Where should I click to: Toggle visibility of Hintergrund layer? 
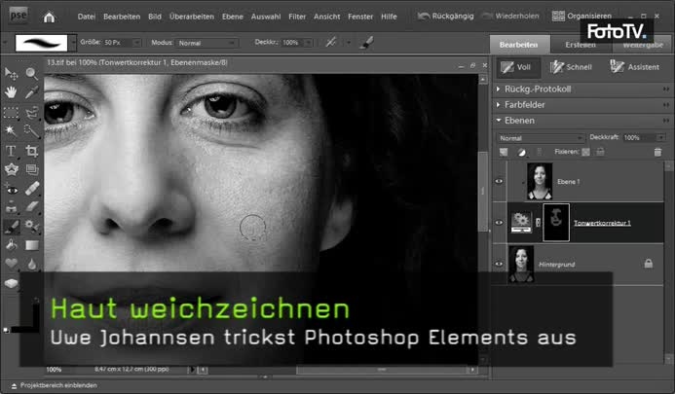(x=499, y=264)
